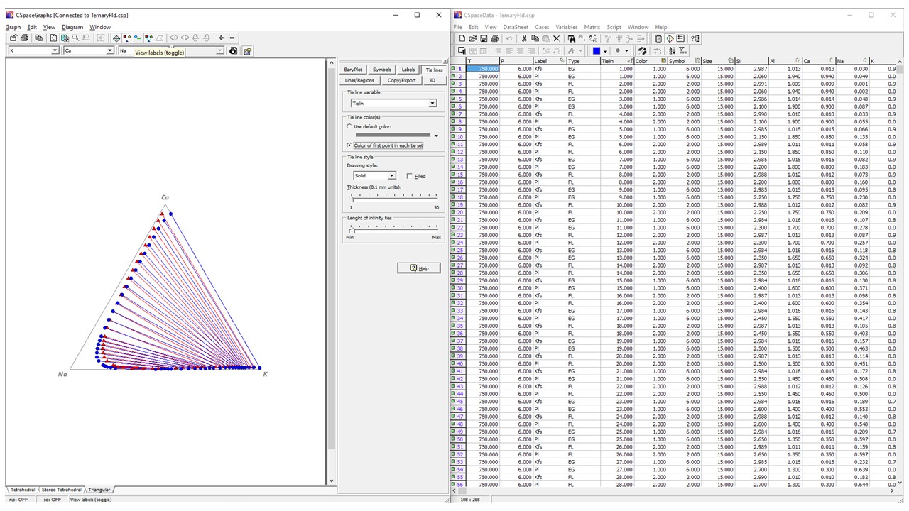Select the Tetrahedral sheet tab at bottom
The height and width of the screenshot is (511, 909).
pyautogui.click(x=22, y=490)
